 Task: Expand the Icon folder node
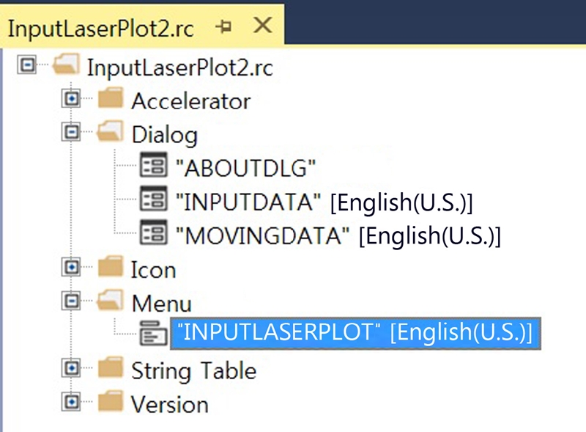(x=71, y=268)
